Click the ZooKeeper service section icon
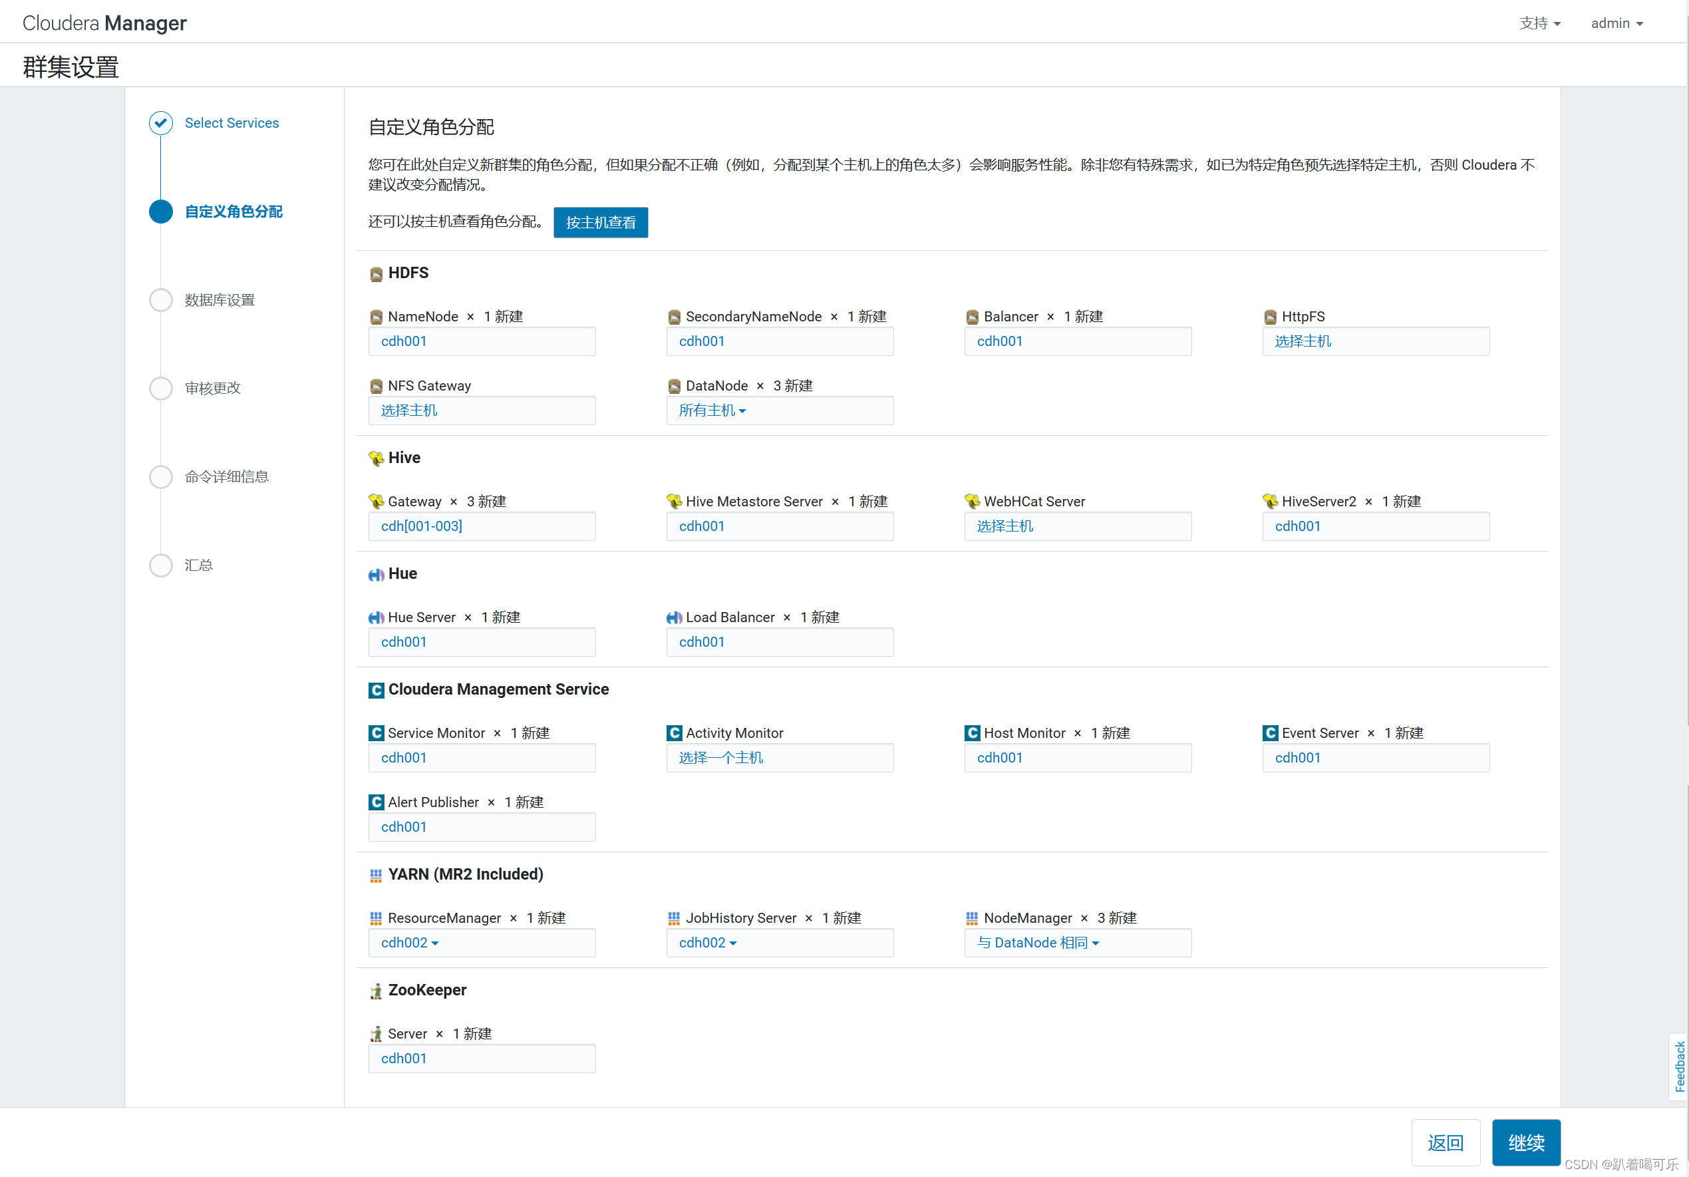This screenshot has width=1689, height=1177. 376,991
